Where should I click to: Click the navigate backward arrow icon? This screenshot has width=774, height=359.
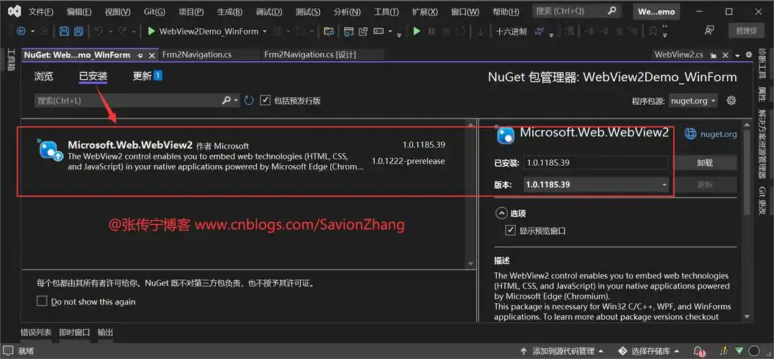pos(22,31)
